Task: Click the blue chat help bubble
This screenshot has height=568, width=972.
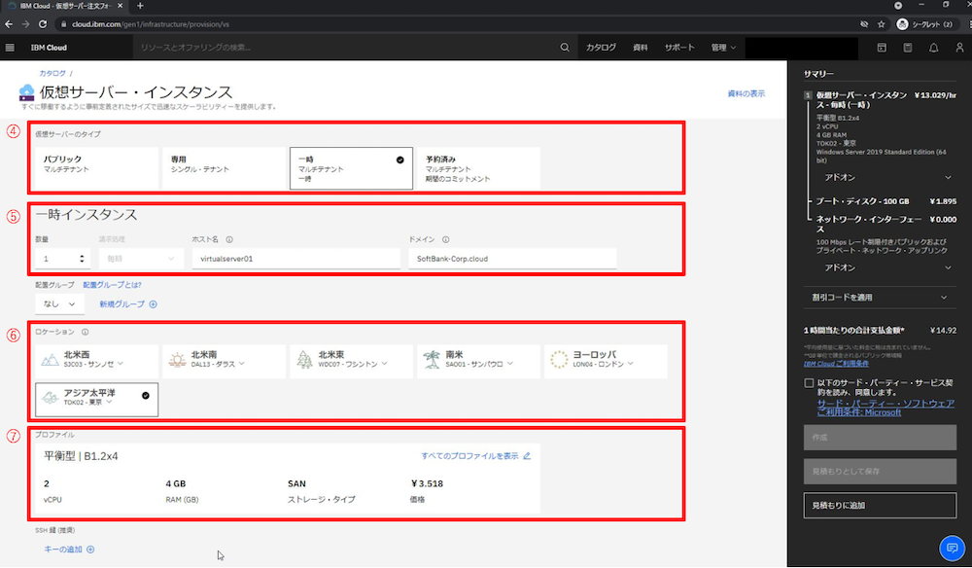Action: [951, 548]
